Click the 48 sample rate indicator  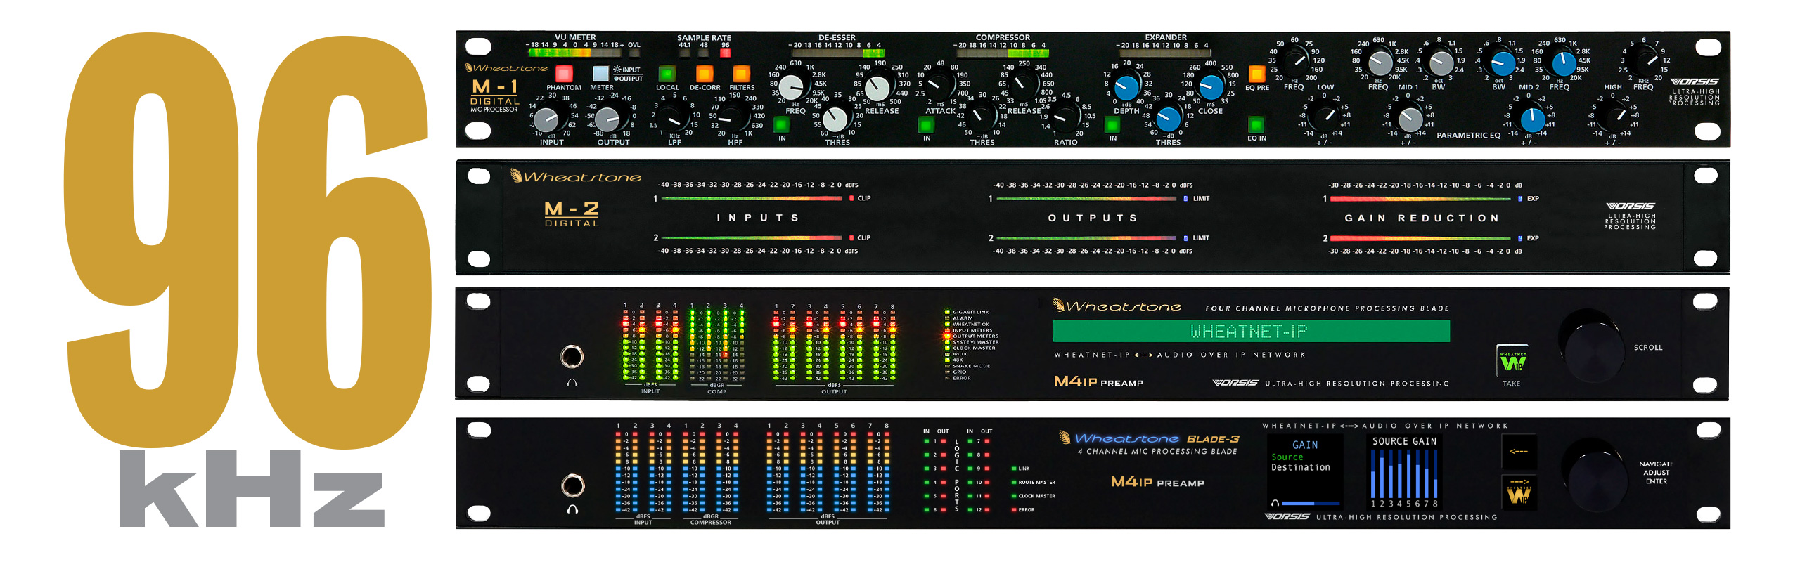(x=704, y=53)
